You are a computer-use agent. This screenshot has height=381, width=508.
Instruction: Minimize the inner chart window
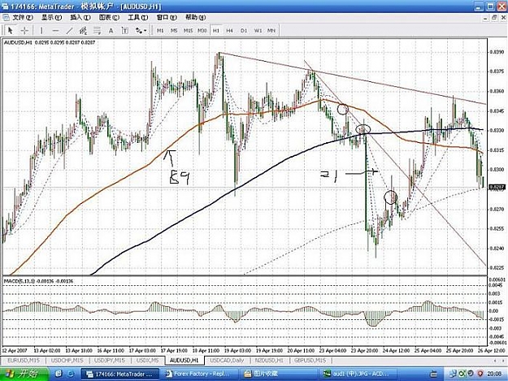coord(485,18)
